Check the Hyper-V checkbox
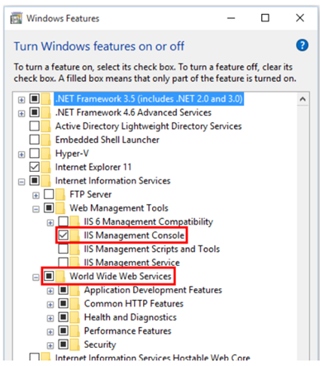Screen dimensions: 324x366 click(35, 153)
